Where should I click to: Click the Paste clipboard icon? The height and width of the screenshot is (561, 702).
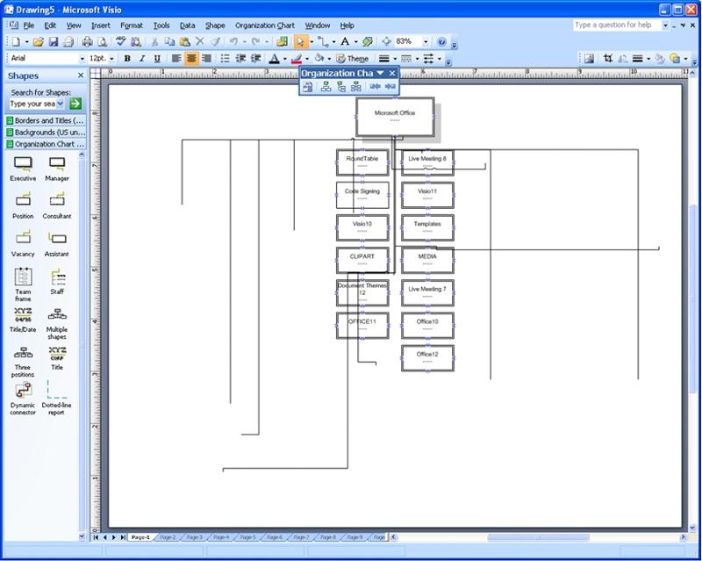click(184, 41)
